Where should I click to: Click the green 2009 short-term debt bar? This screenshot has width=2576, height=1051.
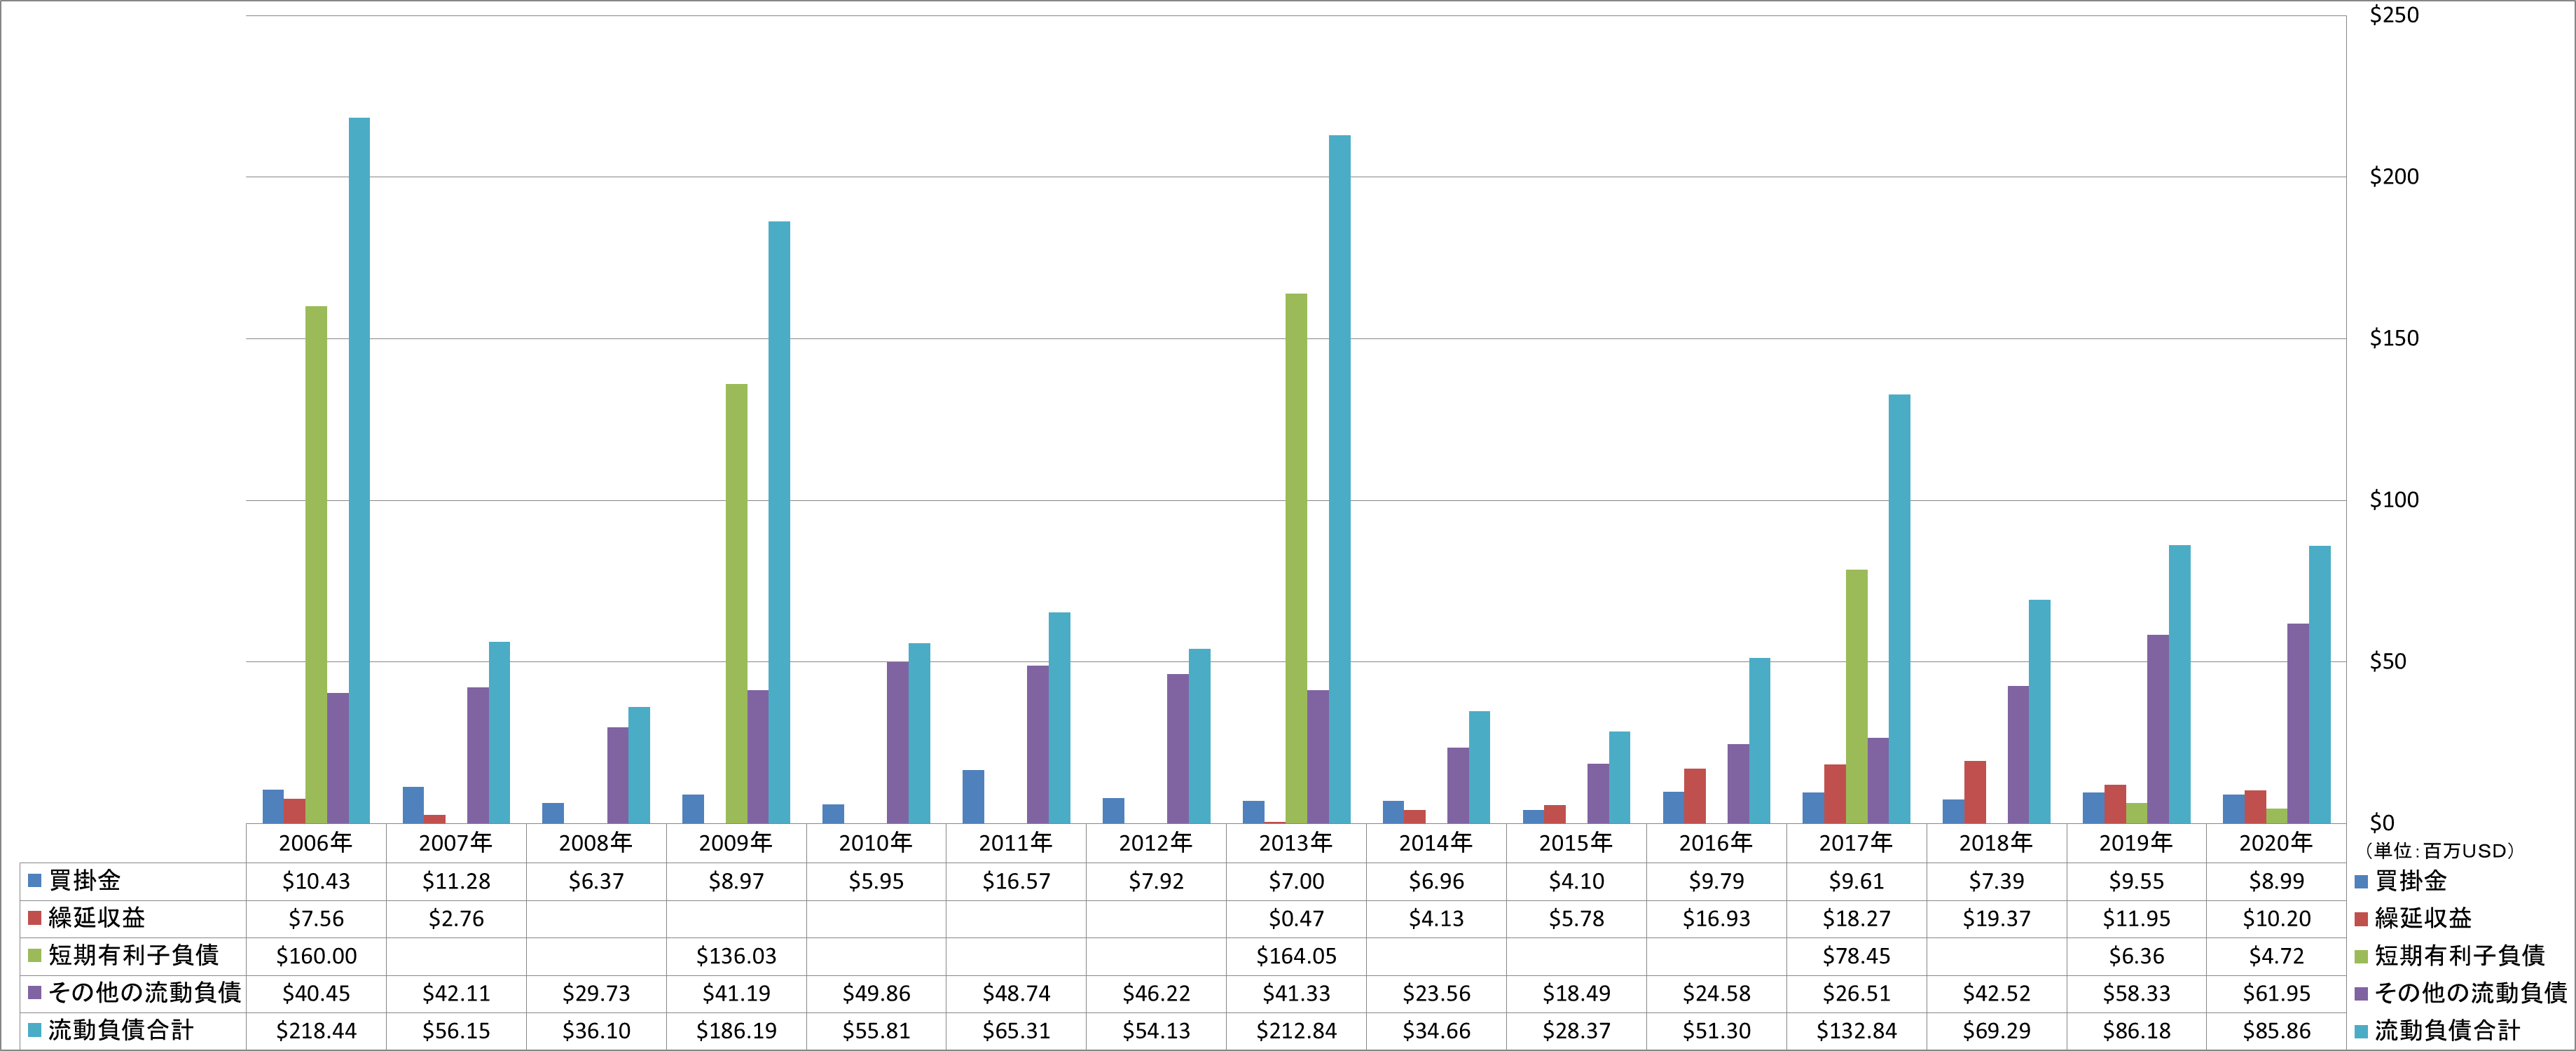(x=736, y=603)
